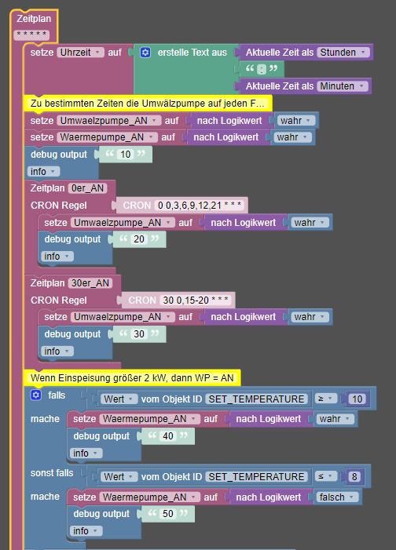Edit CRON rule '0 0,3,6,9,12,21 * * *'
The height and width of the screenshot is (550, 396).
tap(200, 206)
